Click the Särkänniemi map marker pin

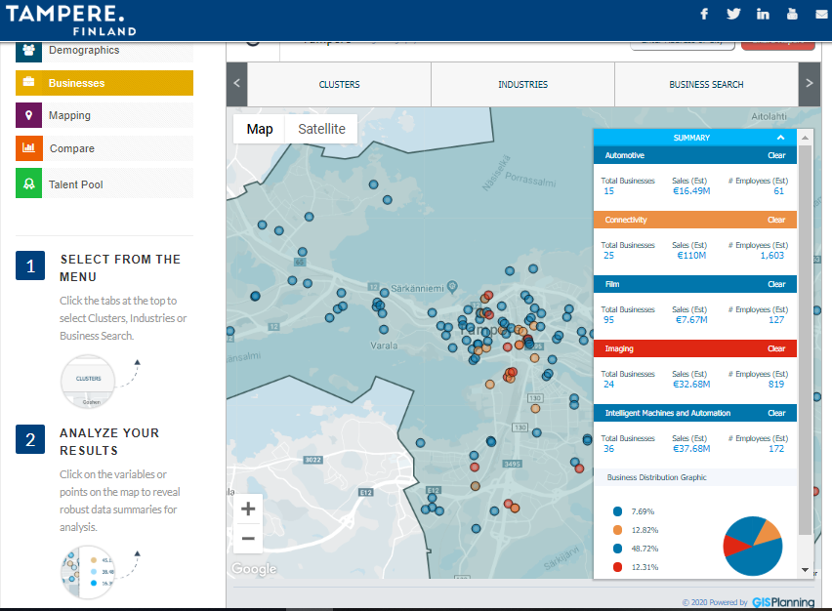click(452, 287)
